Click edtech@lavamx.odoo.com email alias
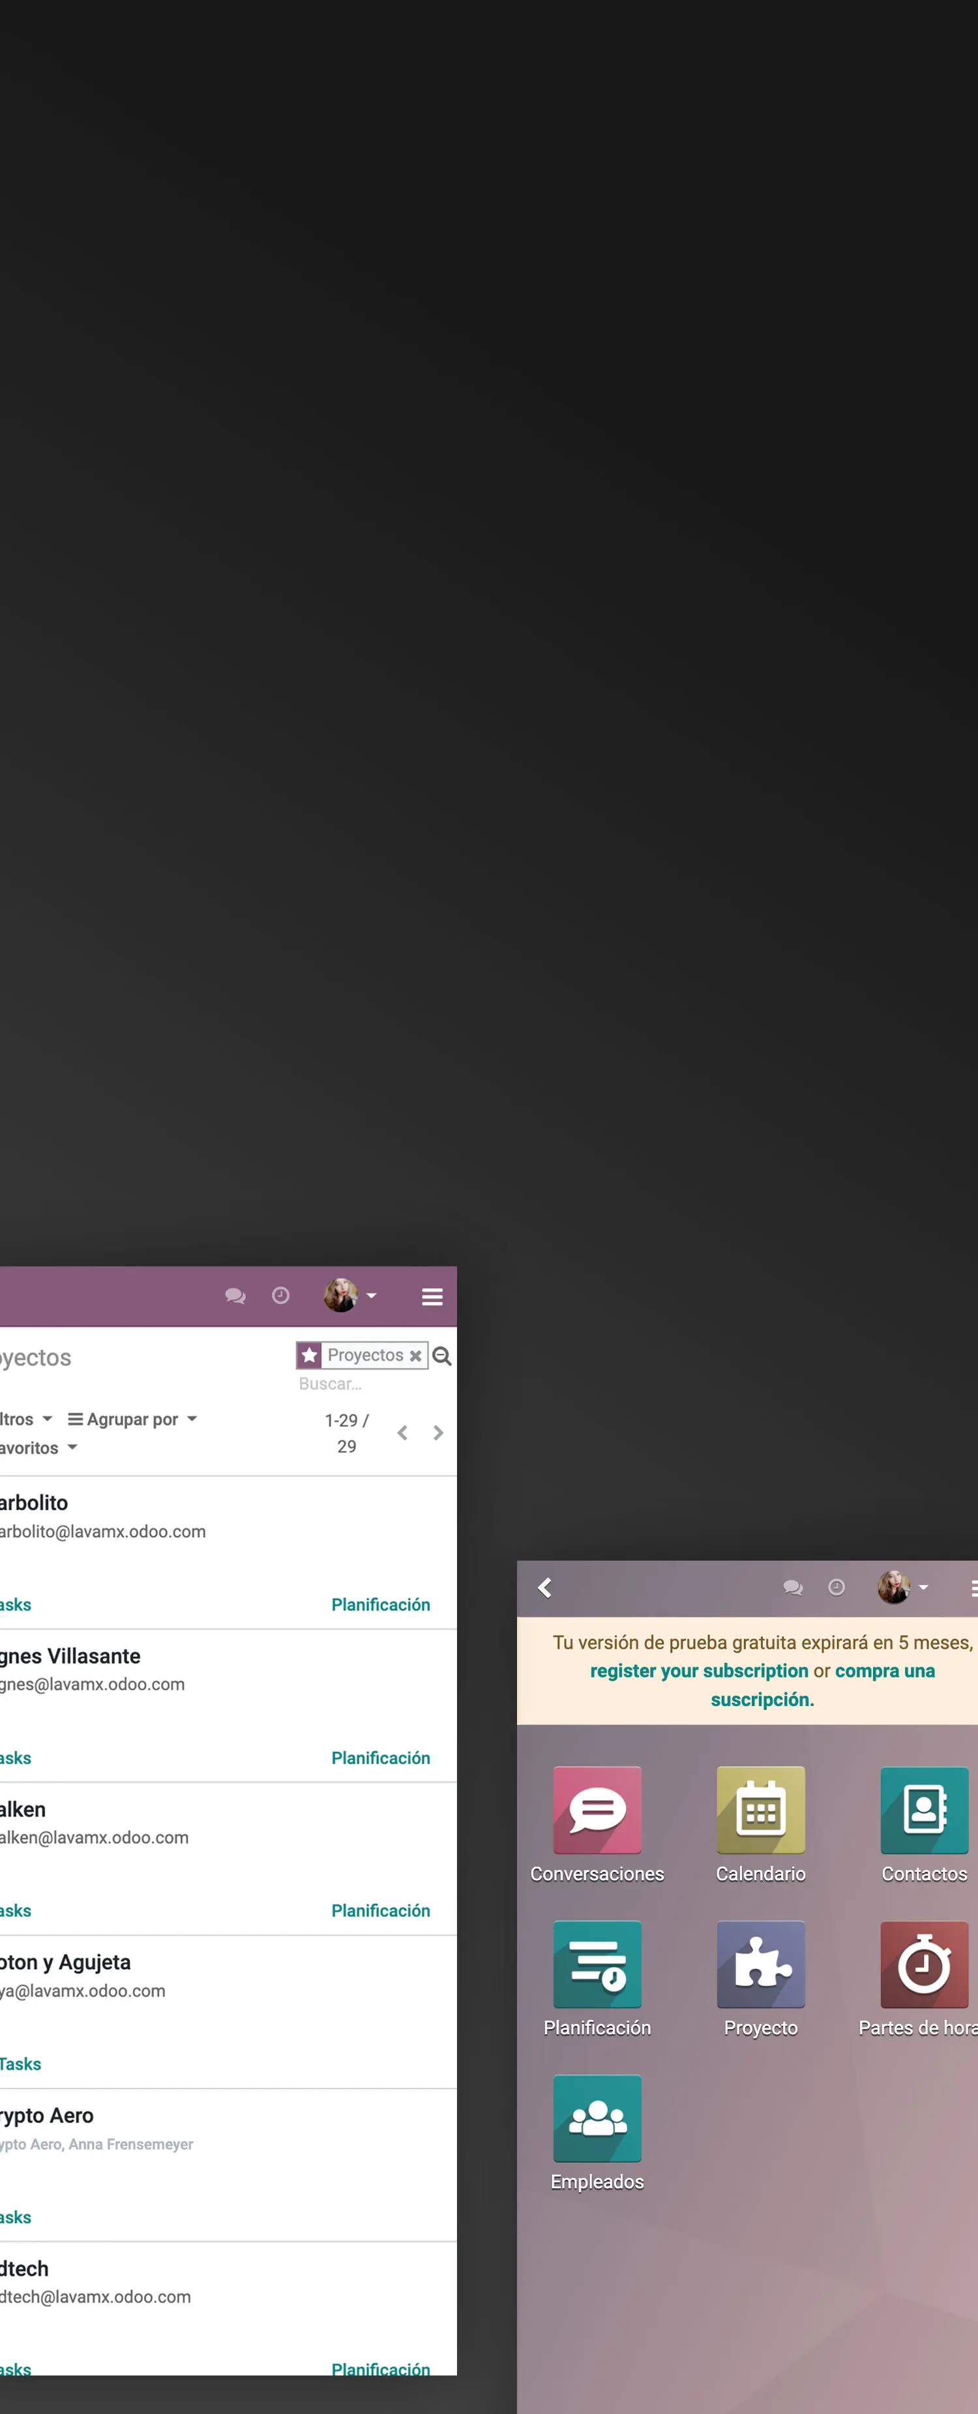978x2414 pixels. point(95,2297)
